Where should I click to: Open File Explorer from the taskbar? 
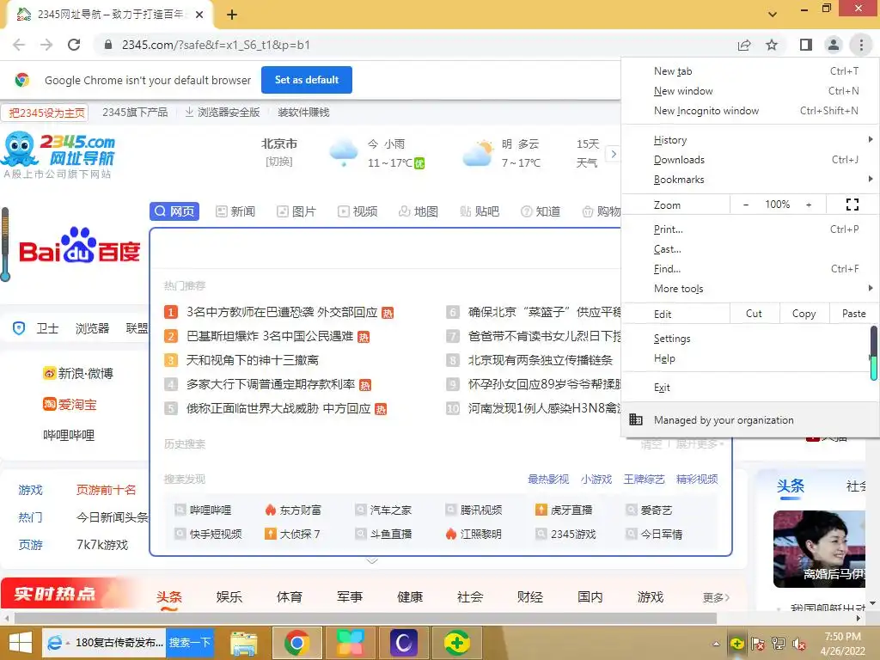pyautogui.click(x=243, y=643)
